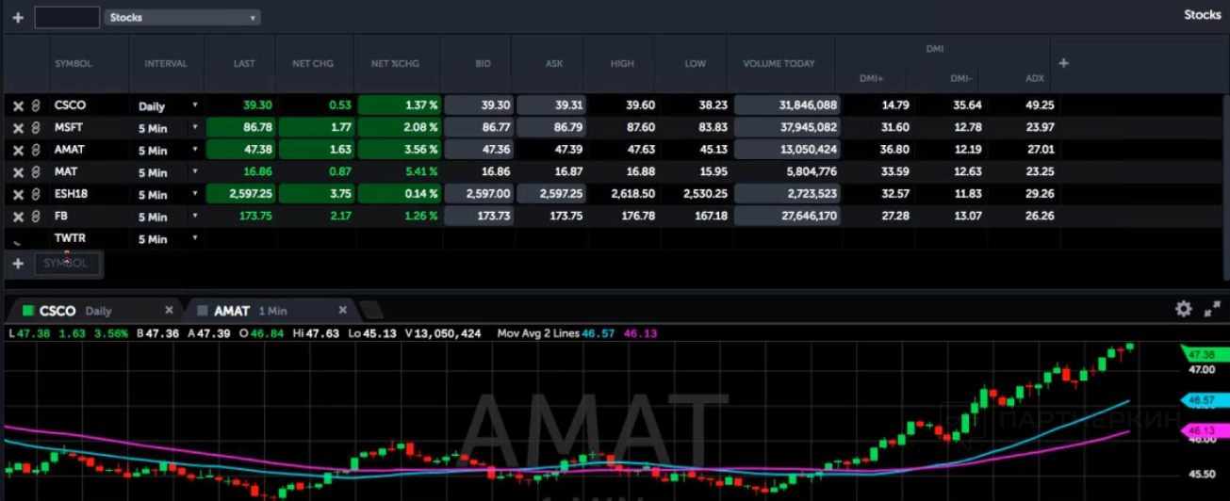Remove the ESH18 row with its X icon
The width and height of the screenshot is (1230, 501).
pos(18,195)
